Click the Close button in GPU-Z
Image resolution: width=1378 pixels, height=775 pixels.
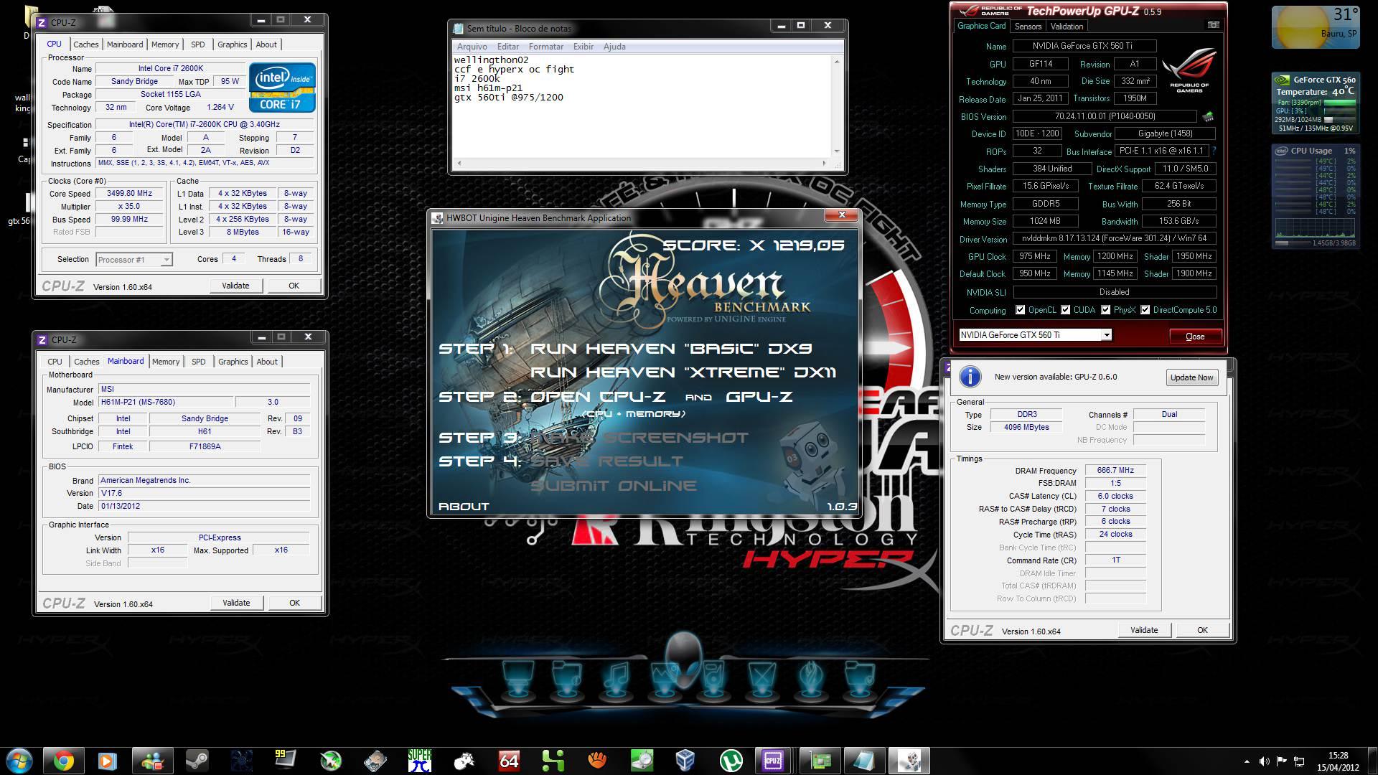[1195, 336]
